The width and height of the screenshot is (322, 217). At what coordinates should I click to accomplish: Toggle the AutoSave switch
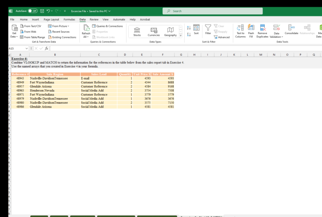click(33, 11)
